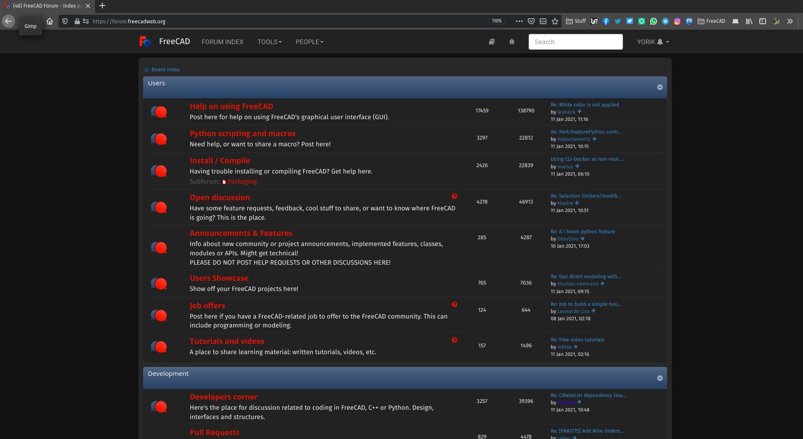This screenshot has height=439, width=803.
Task: Click Development category header title
Action: click(168, 374)
